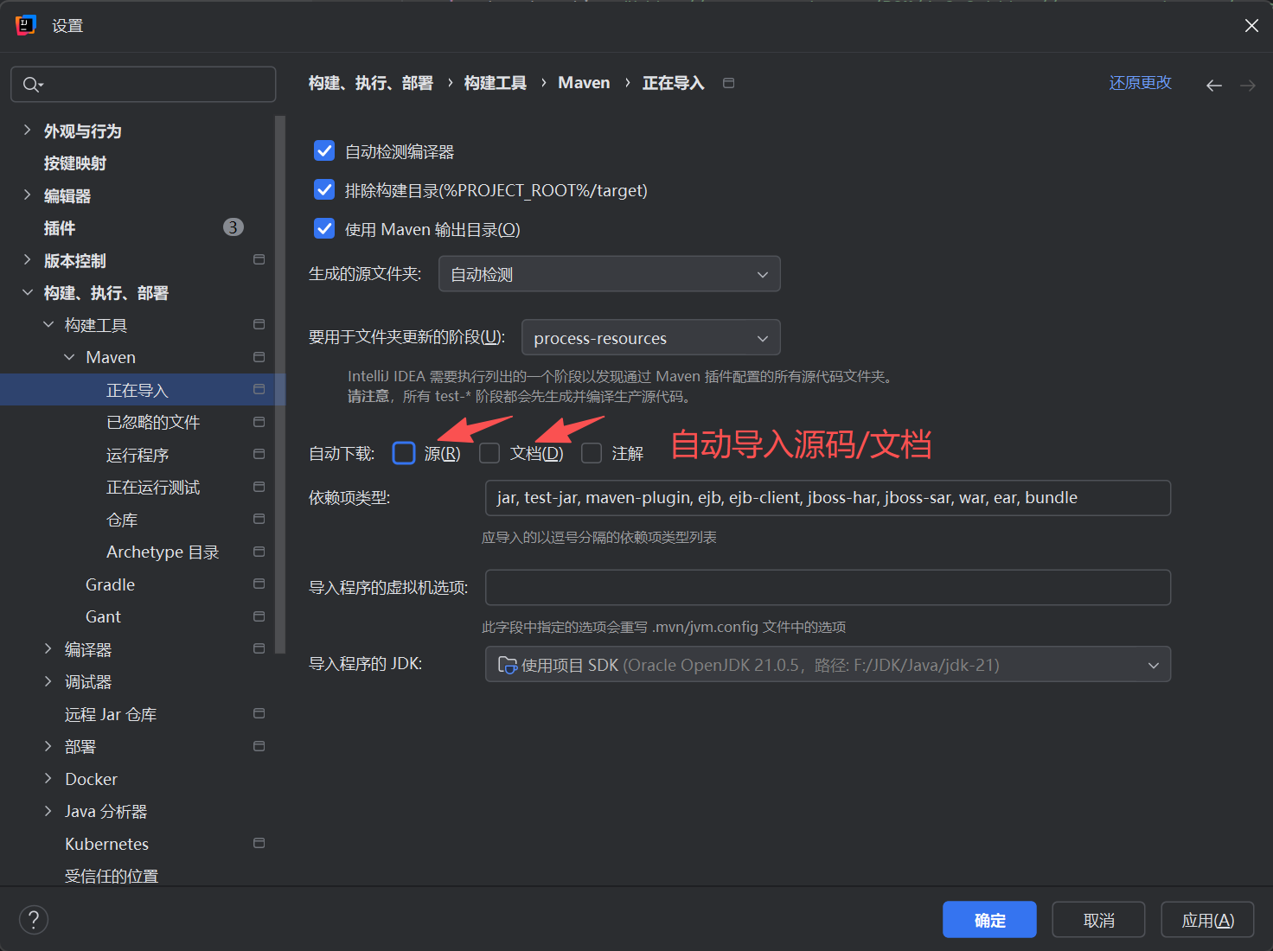Uncheck 使用 Maven 输出目录 checkbox

pos(324,229)
